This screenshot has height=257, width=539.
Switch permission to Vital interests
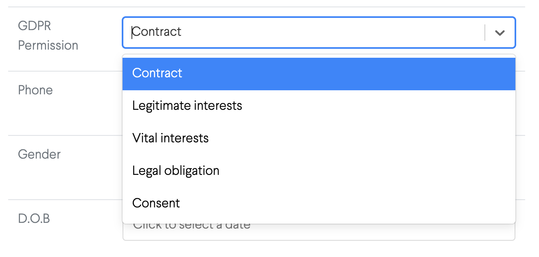click(319, 139)
